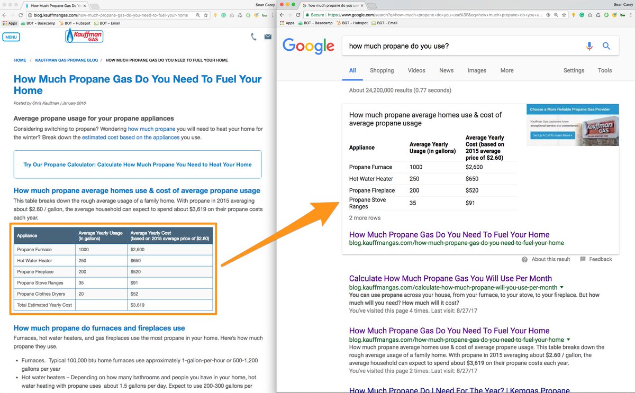The width and height of the screenshot is (635, 393).
Task: Open Apps shortcut in Kauffman window bookmarks bar
Action: click(10, 23)
